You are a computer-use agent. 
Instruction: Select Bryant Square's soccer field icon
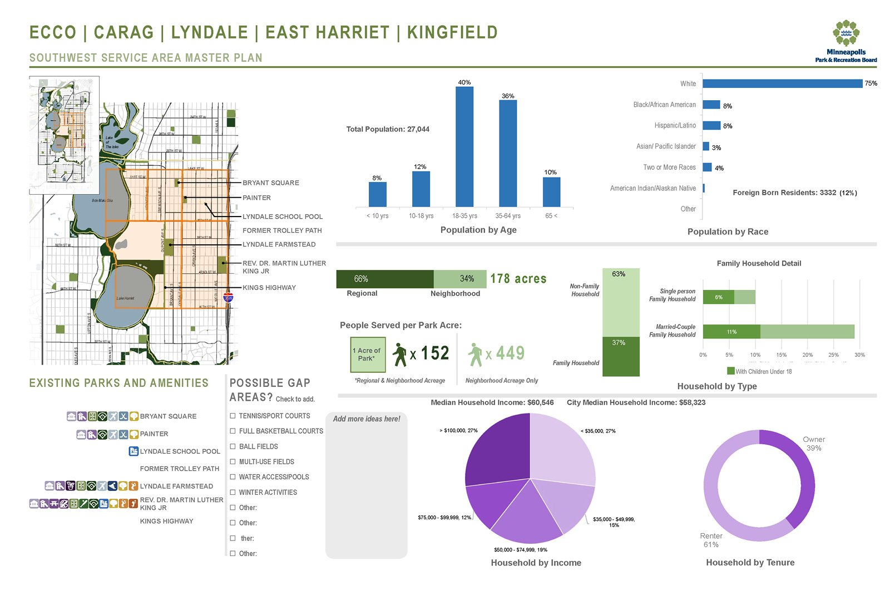92,416
